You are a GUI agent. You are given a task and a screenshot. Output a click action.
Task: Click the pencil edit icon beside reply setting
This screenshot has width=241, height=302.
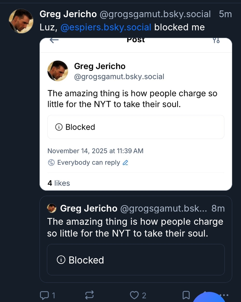click(125, 163)
